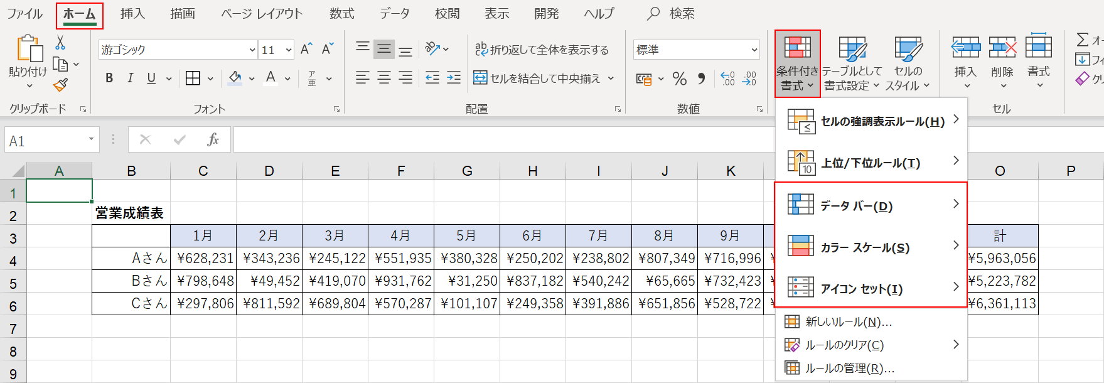Click the increase indent icon
This screenshot has width=1104, height=383.
coord(454,78)
